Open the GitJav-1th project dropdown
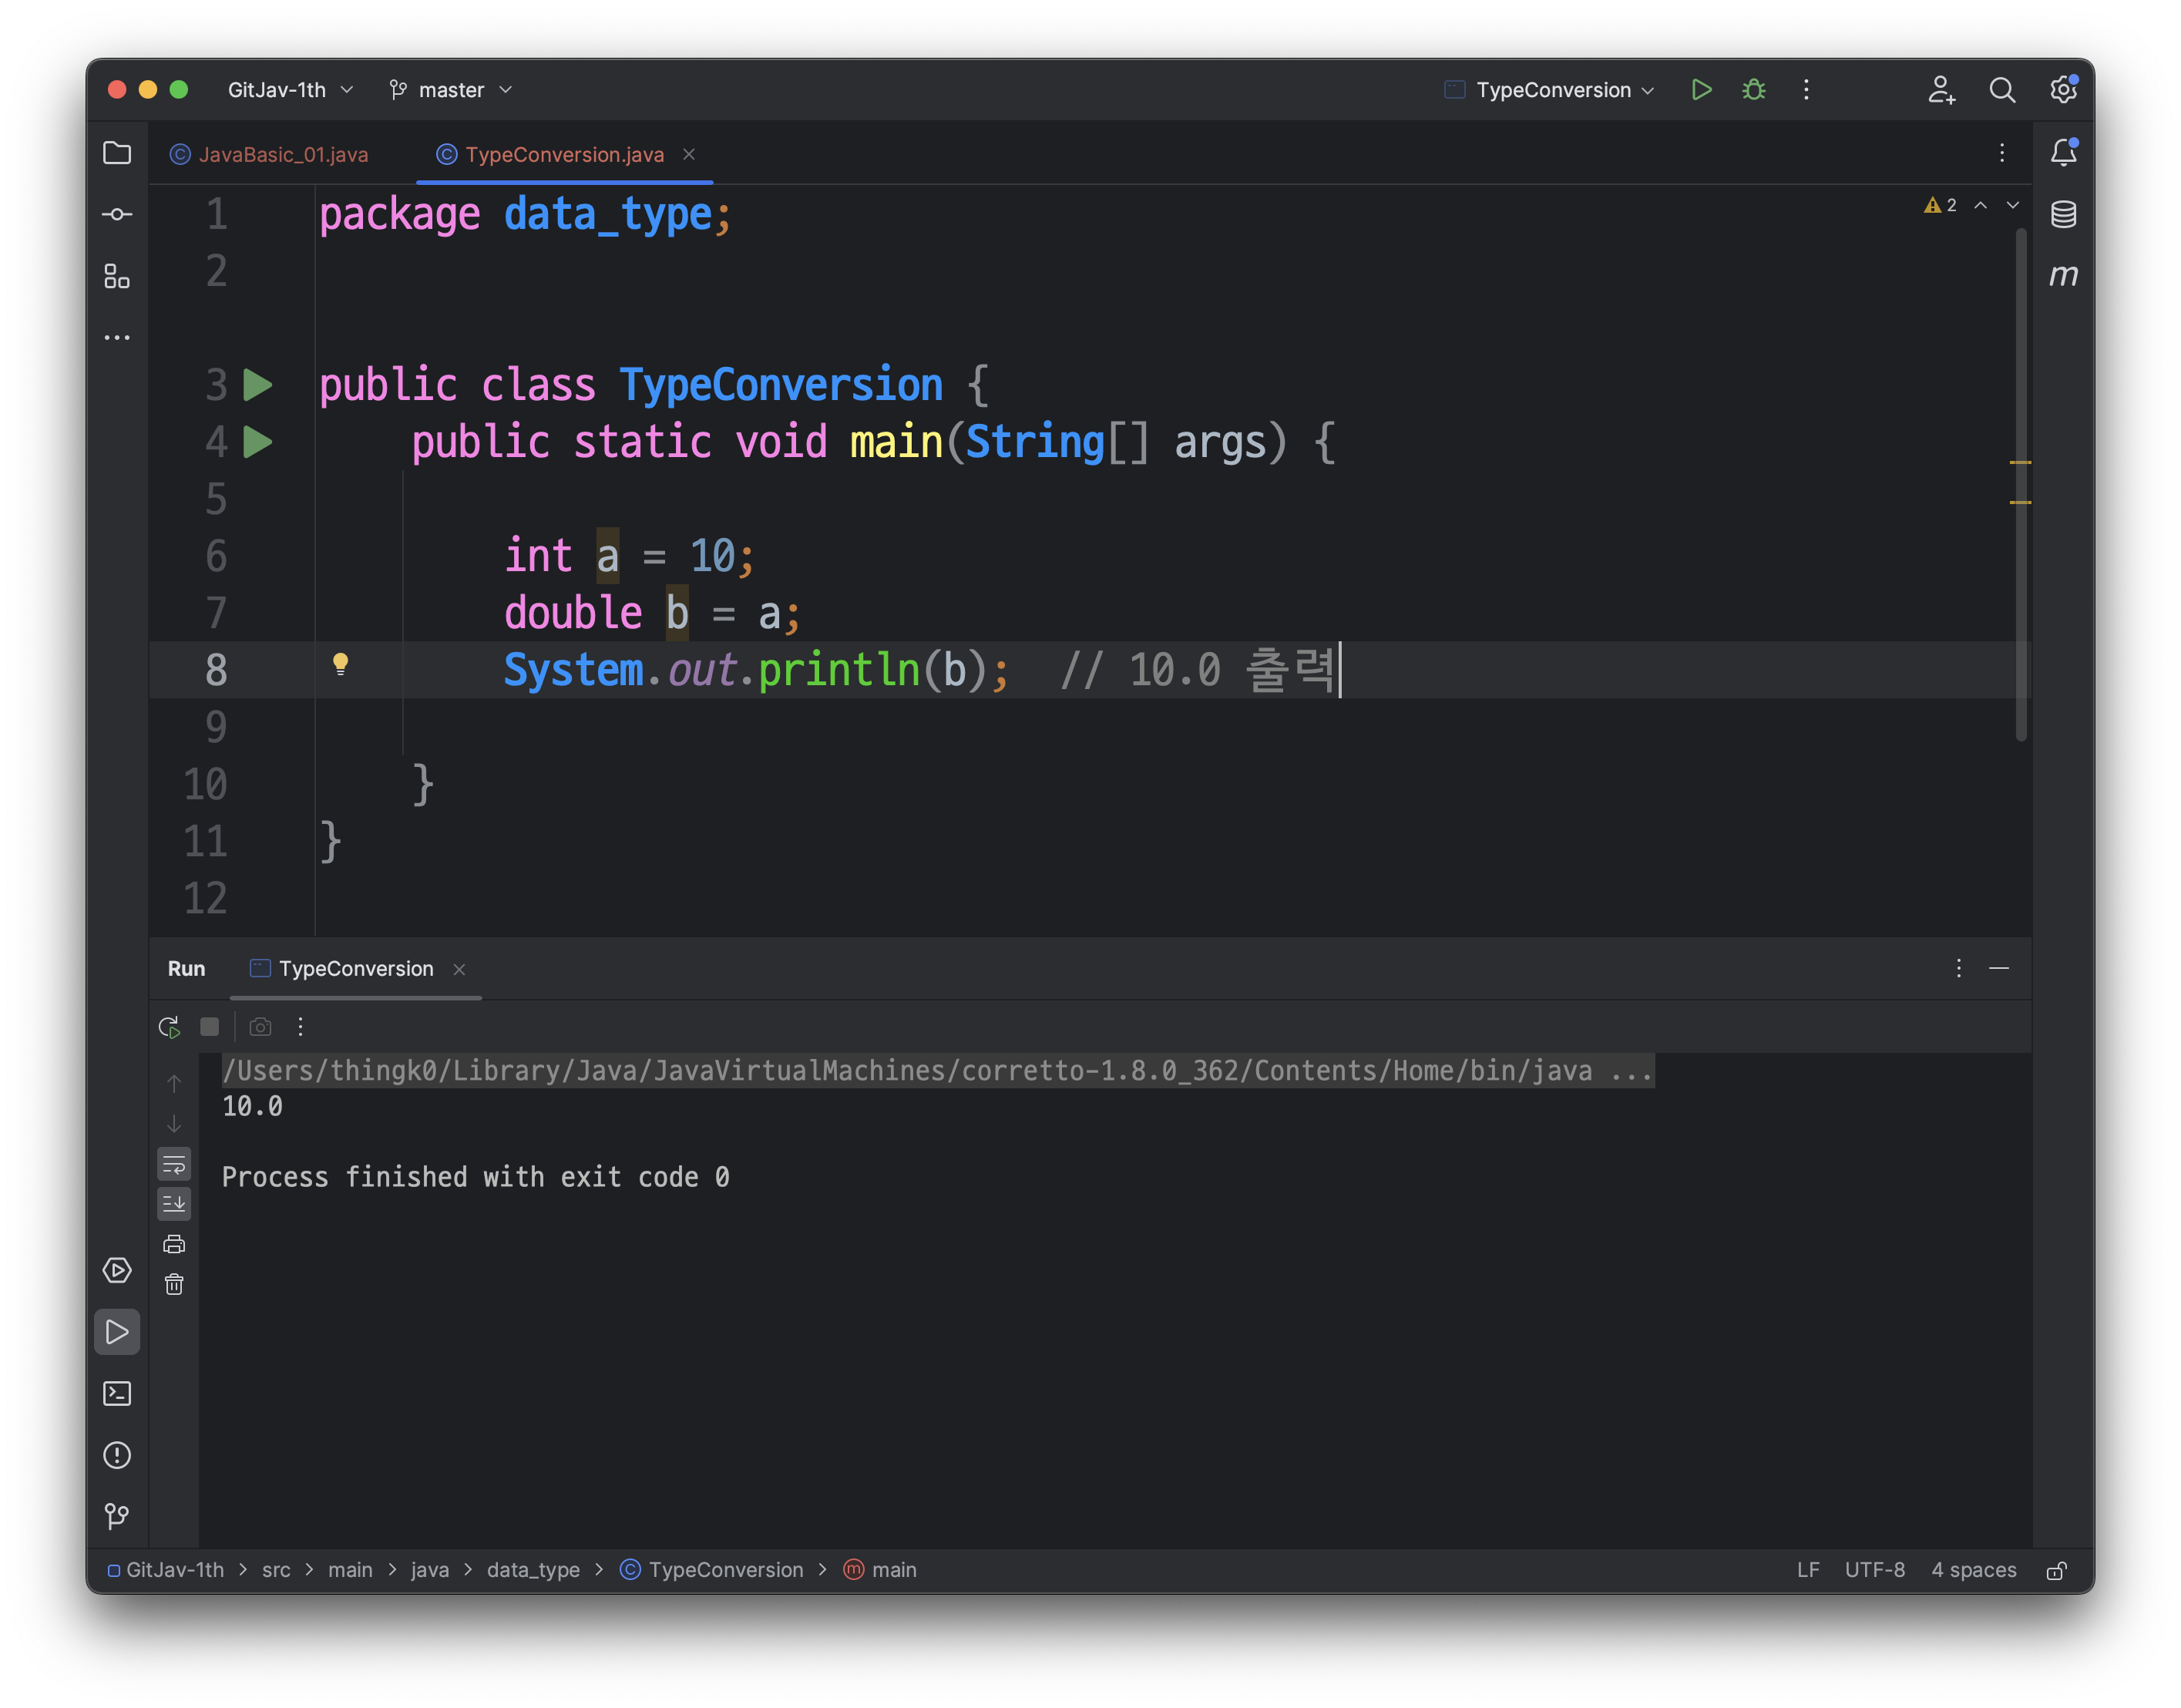Screen dimensions: 2181x1708 click(x=290, y=90)
